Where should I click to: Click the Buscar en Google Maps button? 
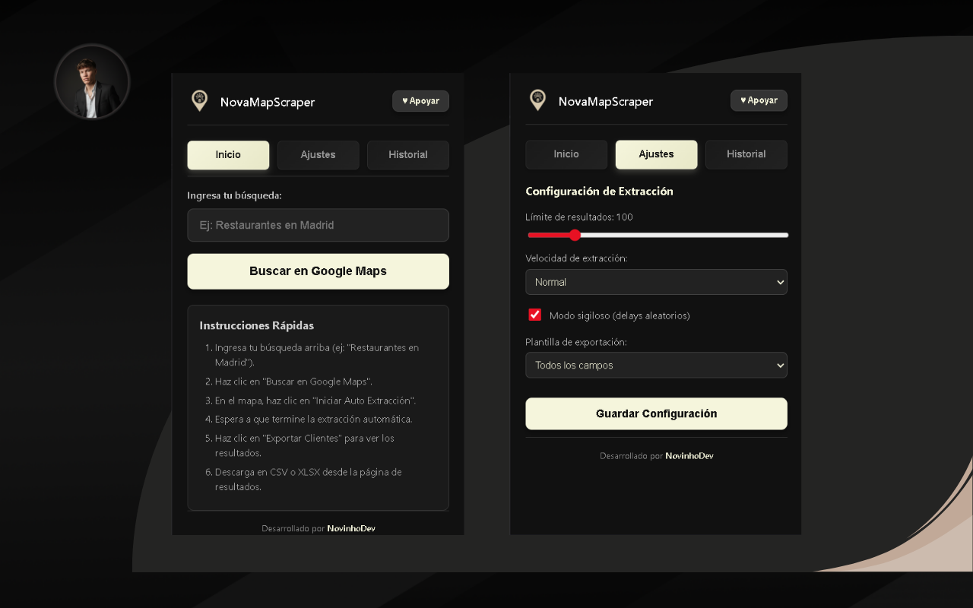pos(318,271)
